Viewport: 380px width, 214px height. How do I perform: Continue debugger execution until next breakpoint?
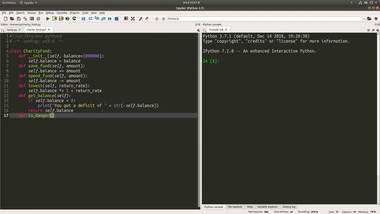tap(110, 18)
